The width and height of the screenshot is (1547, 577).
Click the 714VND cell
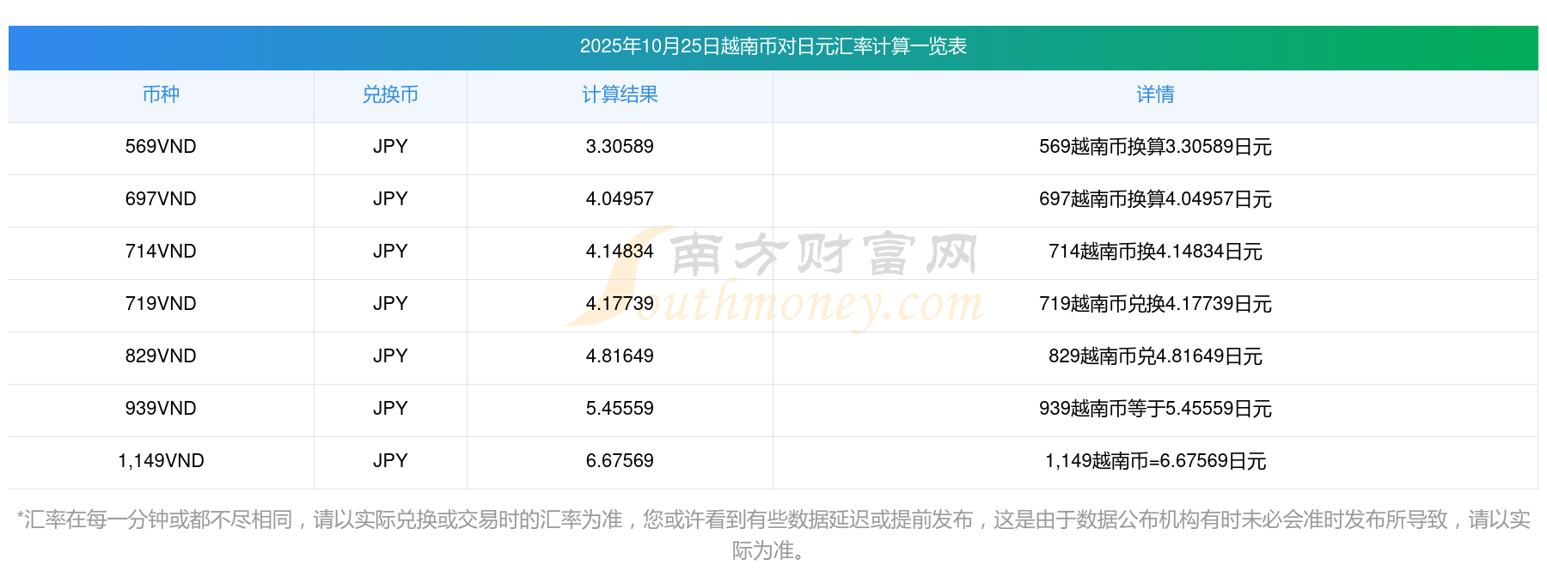(161, 252)
